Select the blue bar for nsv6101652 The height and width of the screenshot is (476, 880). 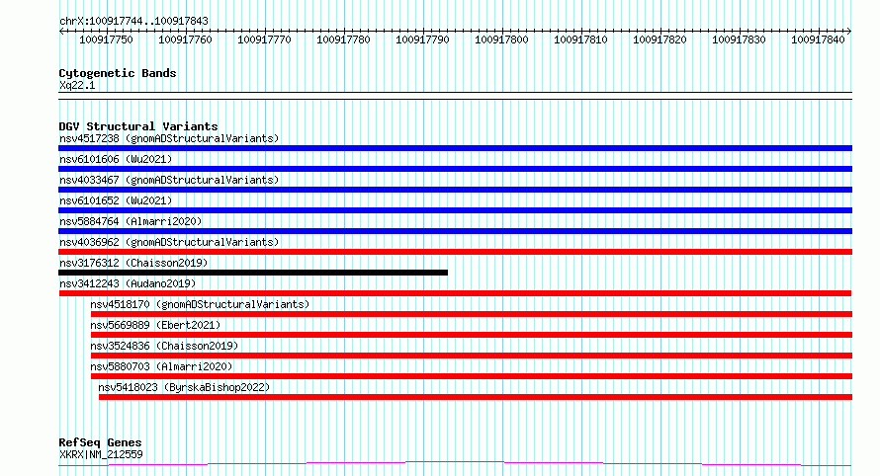(x=455, y=210)
